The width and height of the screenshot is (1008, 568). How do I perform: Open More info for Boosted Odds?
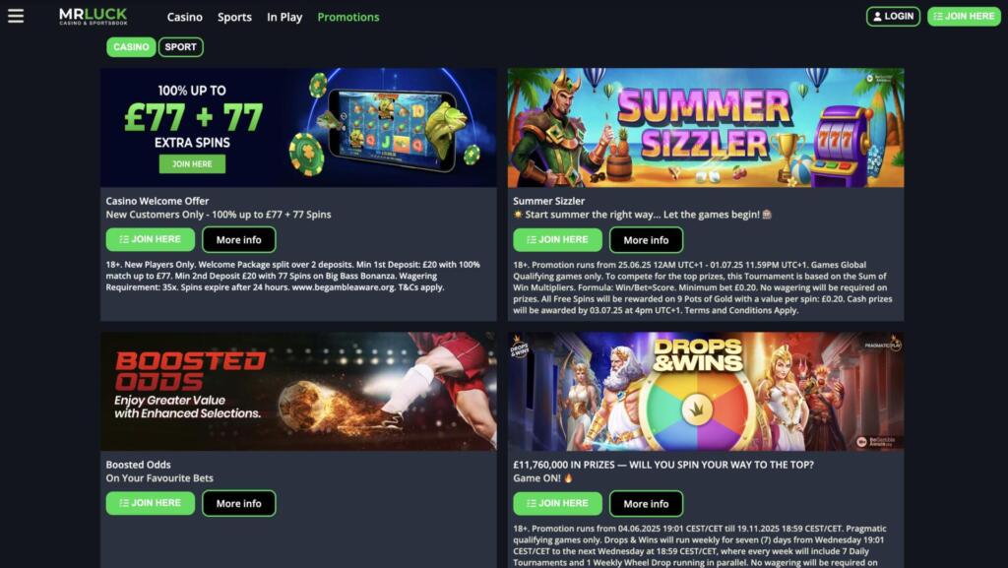coord(239,504)
